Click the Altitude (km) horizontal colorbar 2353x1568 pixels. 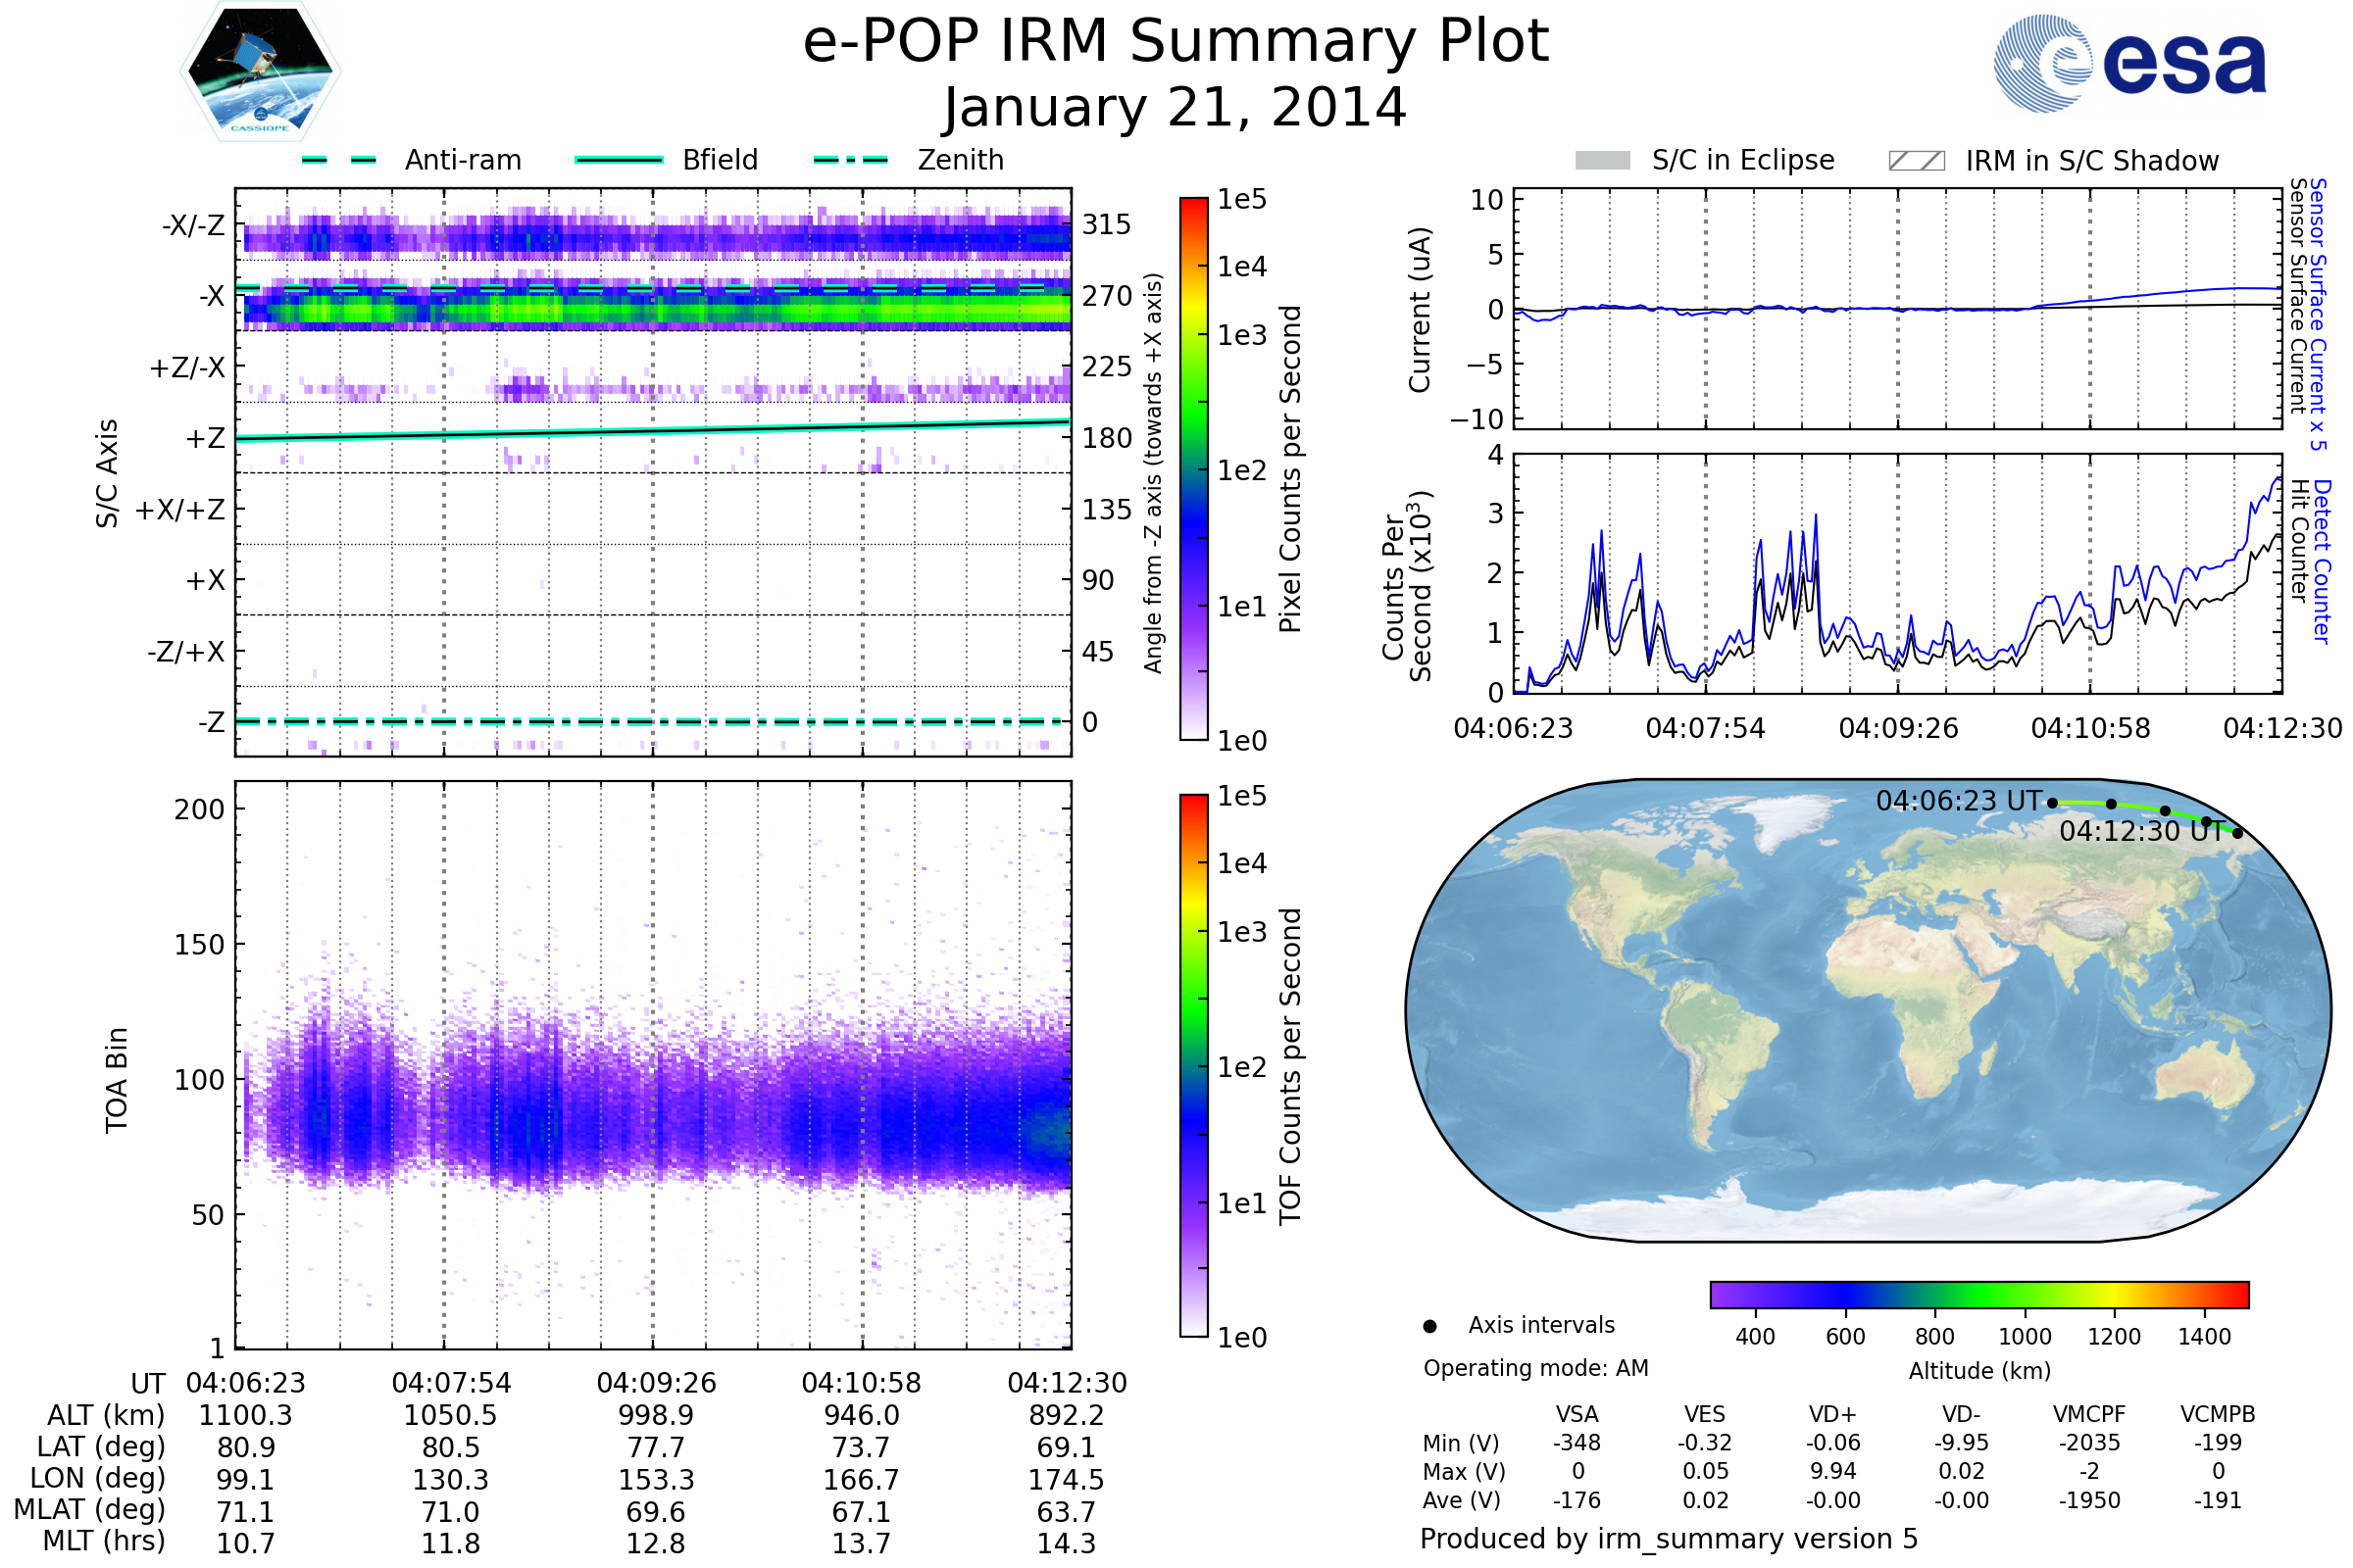[1978, 1295]
